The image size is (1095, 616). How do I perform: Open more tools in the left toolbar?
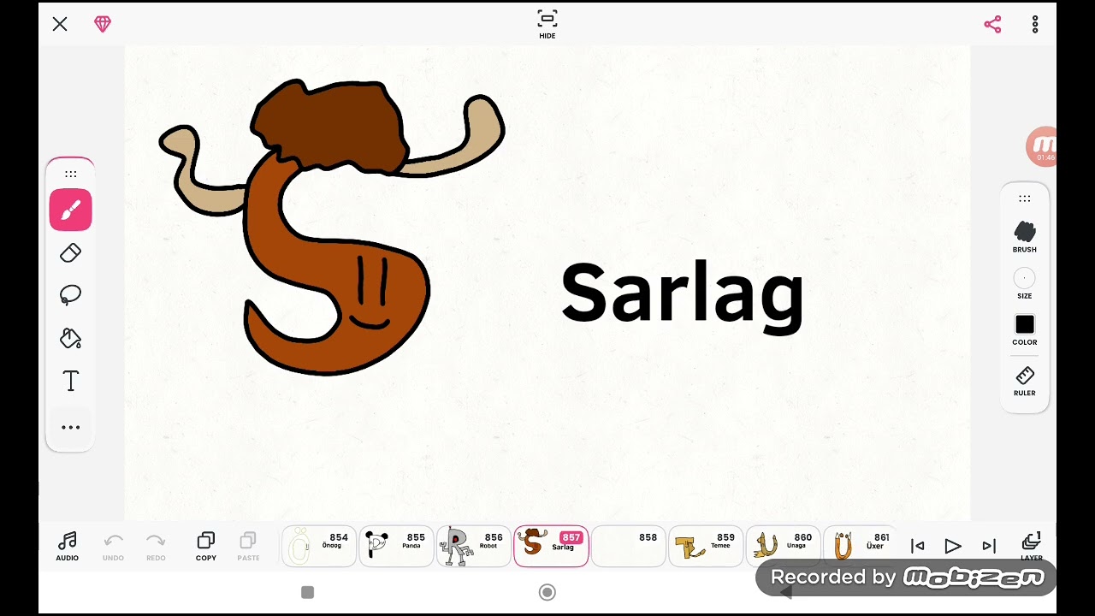pyautogui.click(x=70, y=427)
